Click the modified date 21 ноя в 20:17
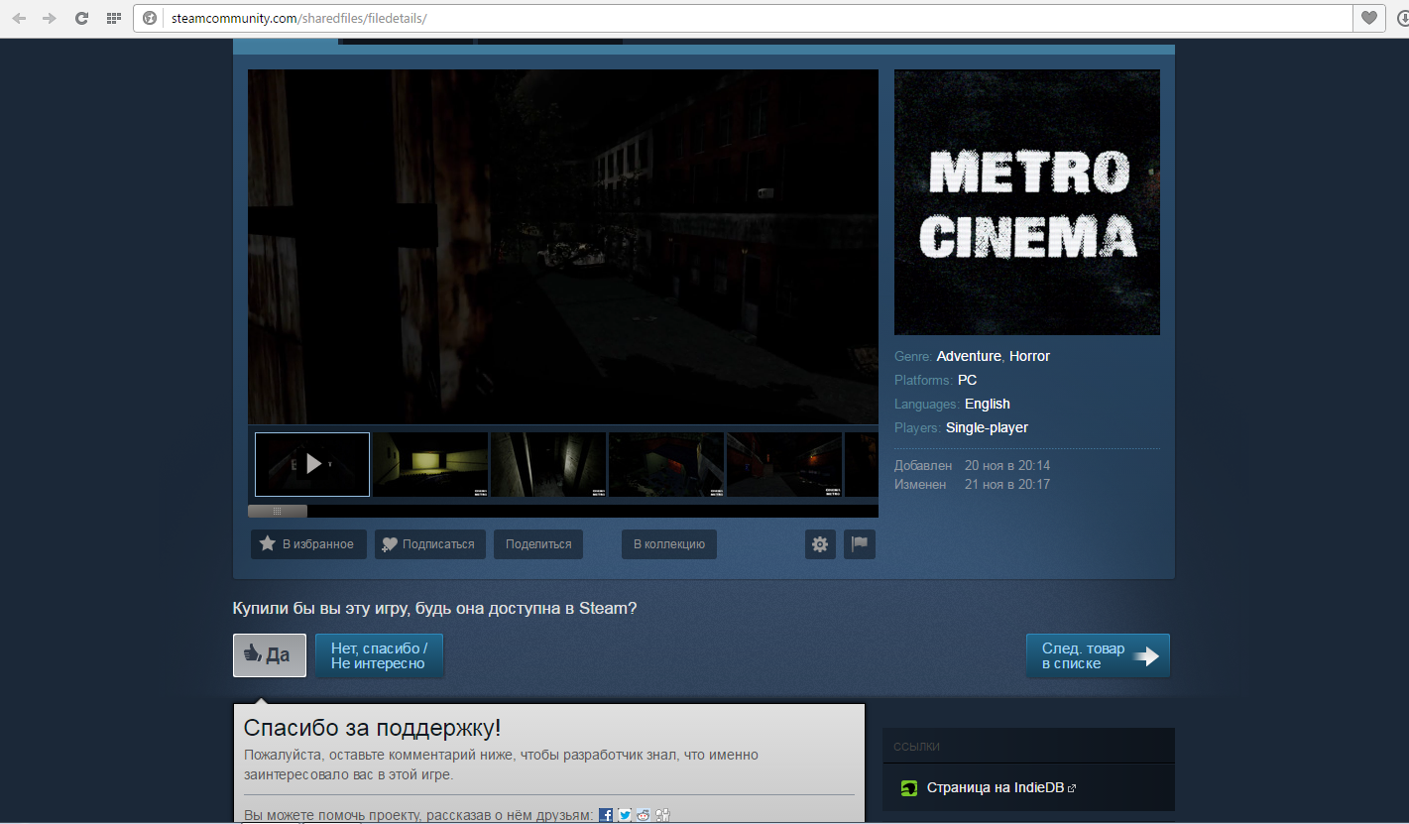This screenshot has width=1409, height=824. [x=1007, y=485]
